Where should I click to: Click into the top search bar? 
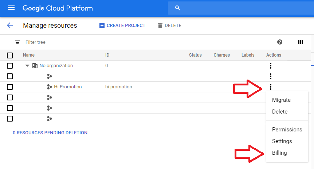pyautogui.click(x=241, y=8)
